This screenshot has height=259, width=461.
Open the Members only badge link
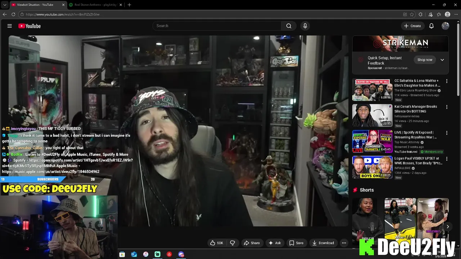(432, 152)
